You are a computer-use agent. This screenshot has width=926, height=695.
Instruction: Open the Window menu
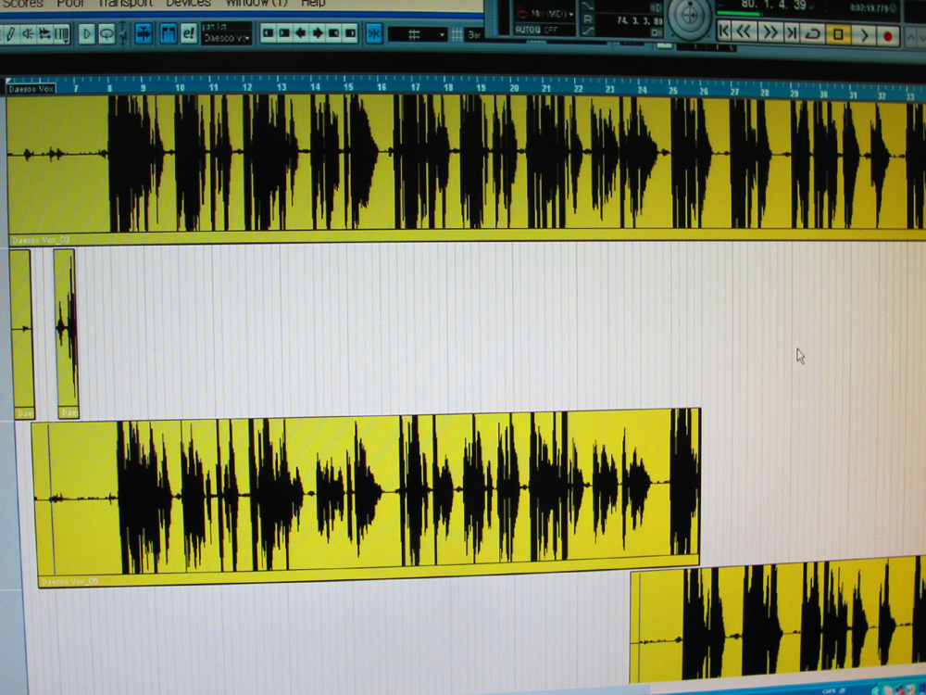257,4
